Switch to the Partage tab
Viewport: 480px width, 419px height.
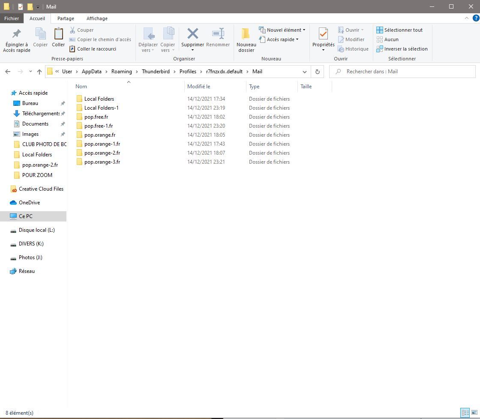click(x=66, y=18)
